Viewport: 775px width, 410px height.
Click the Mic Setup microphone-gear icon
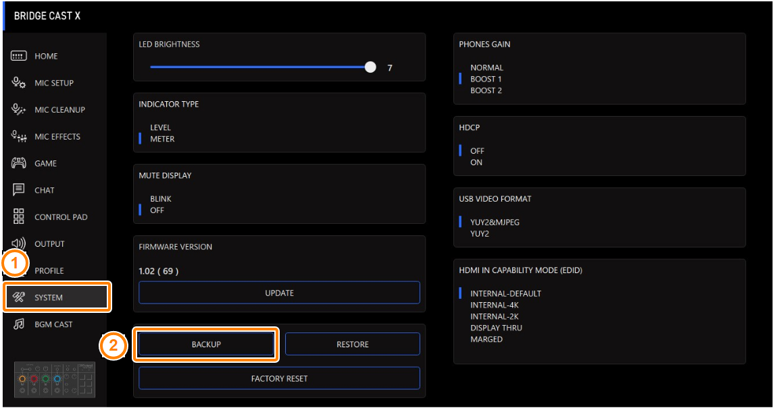(19, 83)
